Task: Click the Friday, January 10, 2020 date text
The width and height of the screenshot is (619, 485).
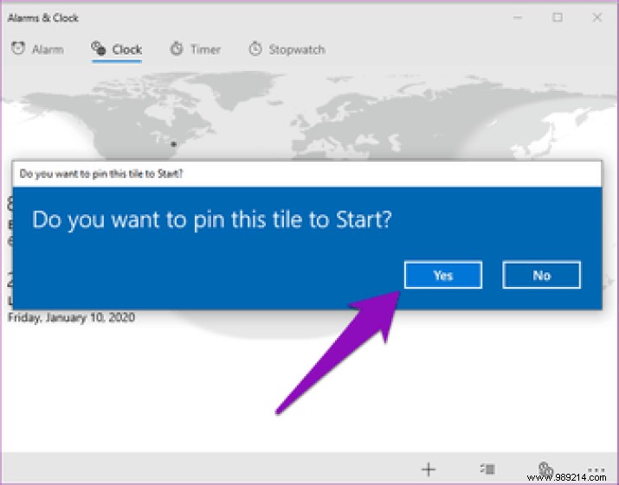Action: pos(72,317)
